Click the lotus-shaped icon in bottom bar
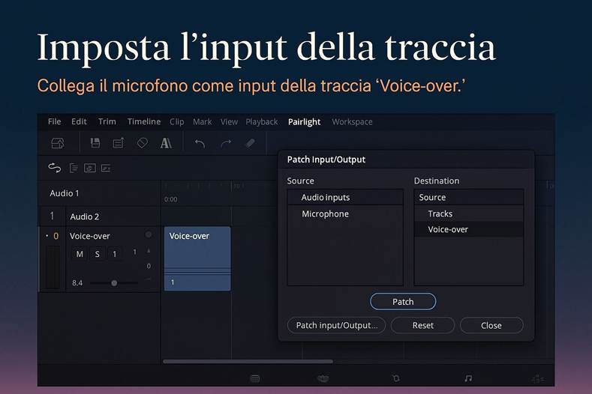This screenshot has width=592, height=394. (x=323, y=378)
